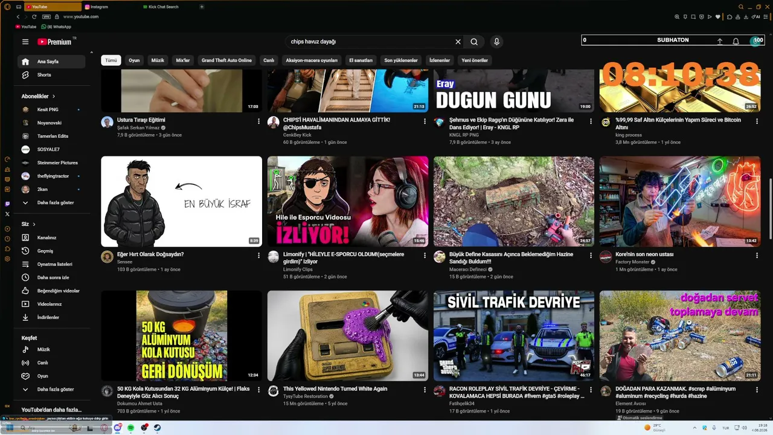
Task: Open more options for Kore'nin son neon ustası
Action: tap(757, 256)
